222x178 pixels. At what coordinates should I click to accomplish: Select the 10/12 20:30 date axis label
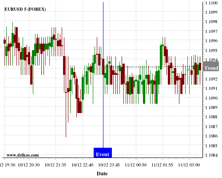pos(29,165)
